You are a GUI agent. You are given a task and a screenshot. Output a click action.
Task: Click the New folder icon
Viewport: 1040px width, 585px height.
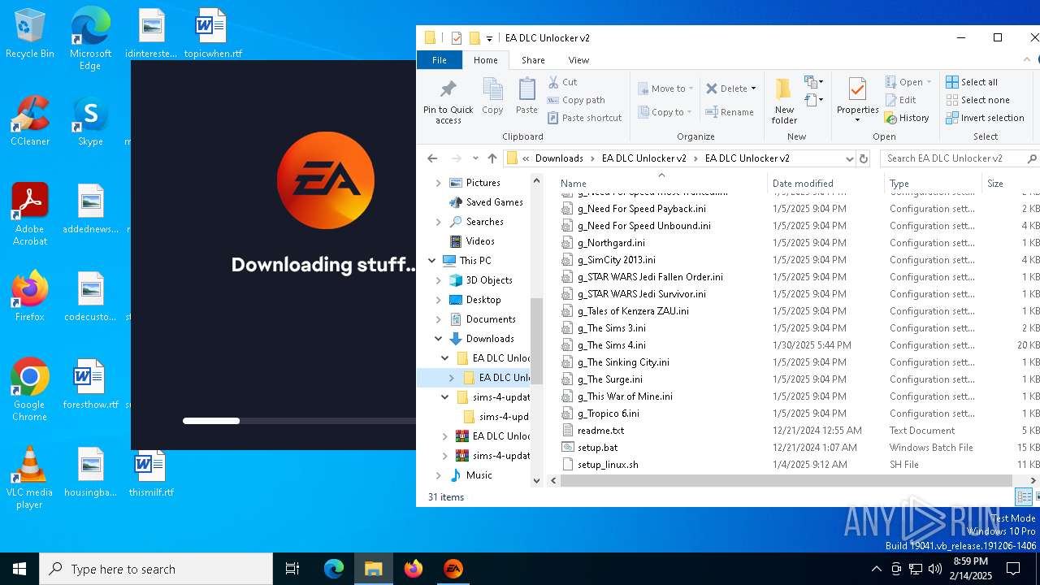(784, 89)
